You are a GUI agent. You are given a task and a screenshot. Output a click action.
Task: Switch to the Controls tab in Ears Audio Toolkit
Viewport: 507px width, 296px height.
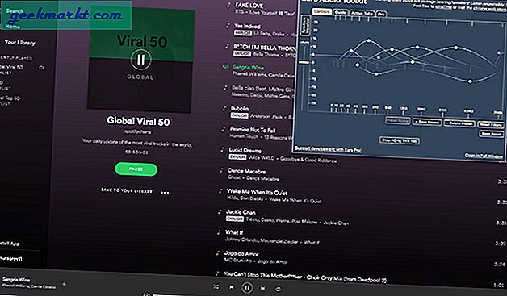click(321, 11)
